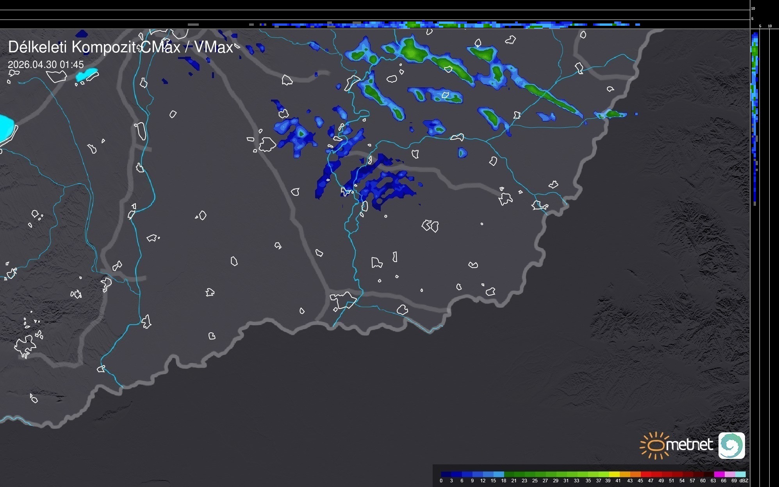Select the light pink 66 dBZ swatch
The height and width of the screenshot is (487, 779).
(729, 474)
